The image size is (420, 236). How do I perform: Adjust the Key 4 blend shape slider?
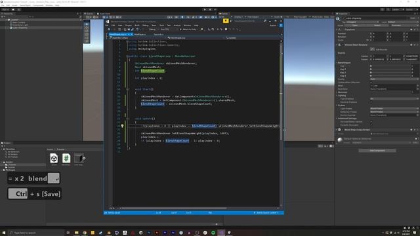tap(391, 76)
